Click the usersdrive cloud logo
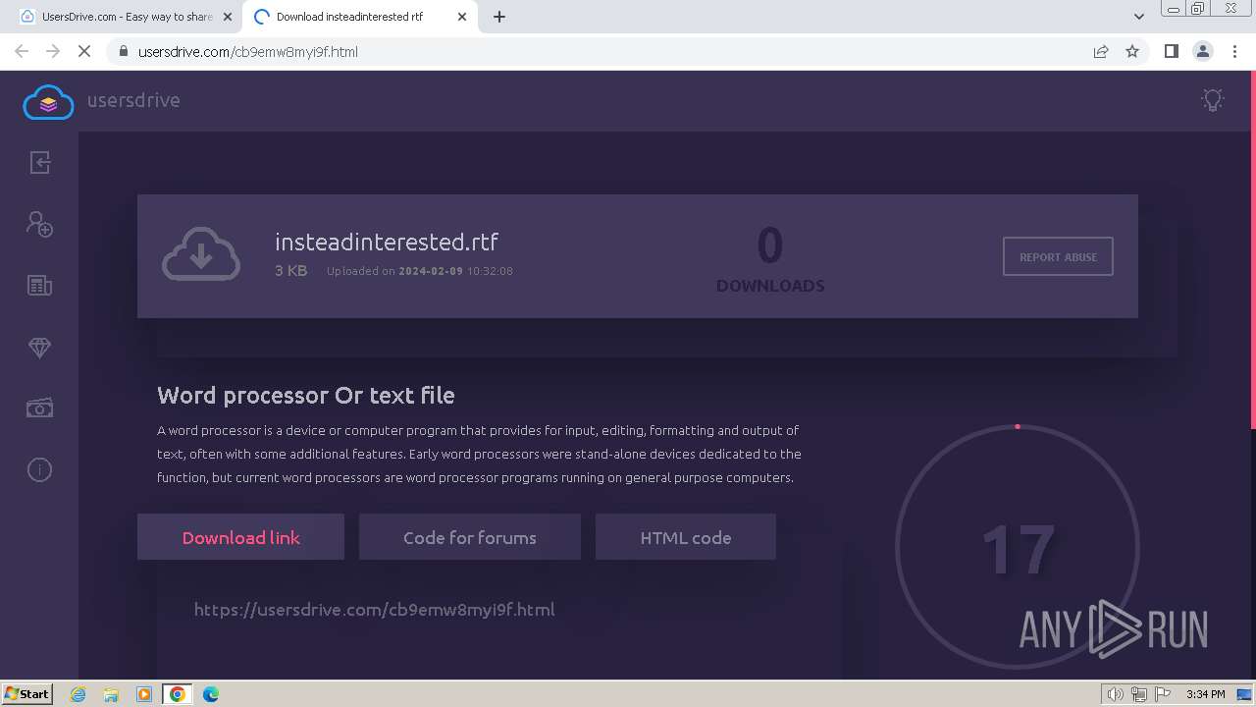 tap(48, 102)
